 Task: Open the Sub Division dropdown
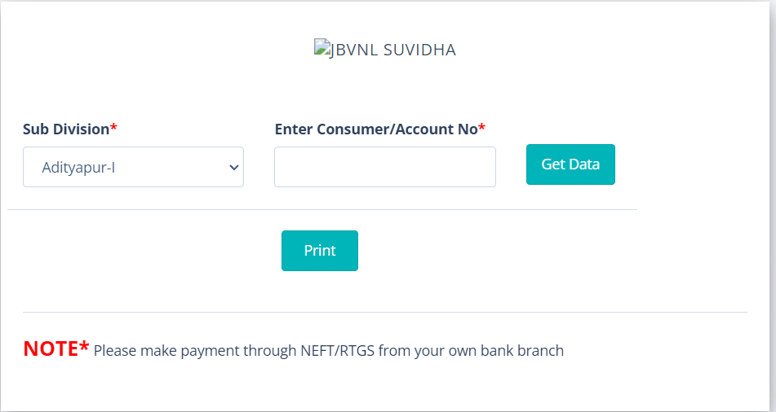click(133, 167)
